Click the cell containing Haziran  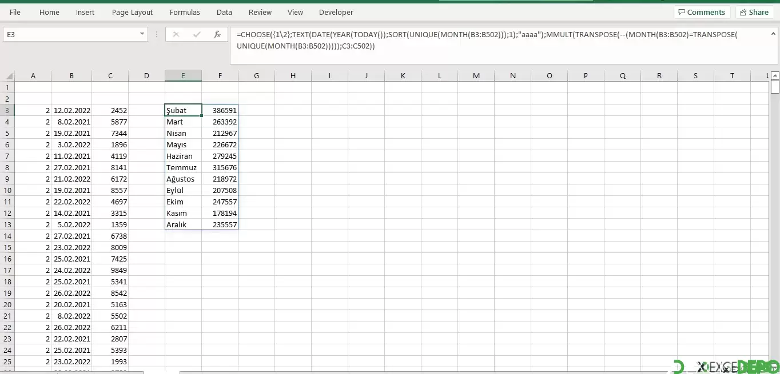pos(183,156)
